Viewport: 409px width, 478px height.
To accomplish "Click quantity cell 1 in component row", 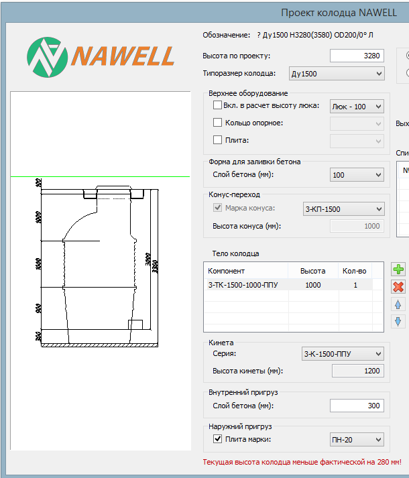I will [355, 285].
